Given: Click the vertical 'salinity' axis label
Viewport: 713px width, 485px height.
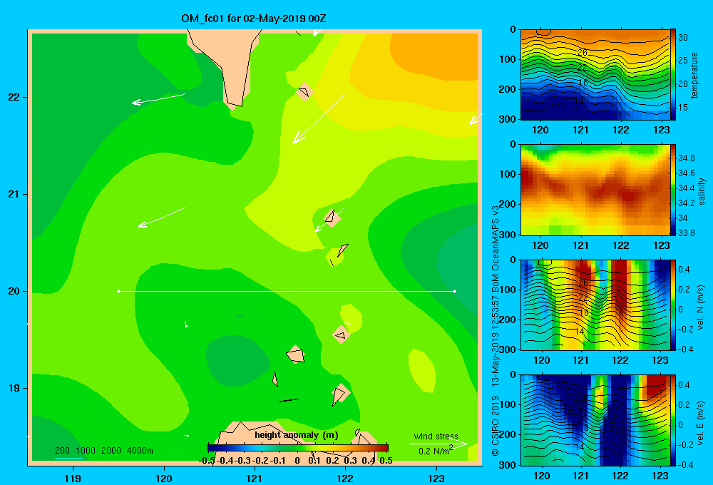Looking at the screenshot, I should (702, 191).
